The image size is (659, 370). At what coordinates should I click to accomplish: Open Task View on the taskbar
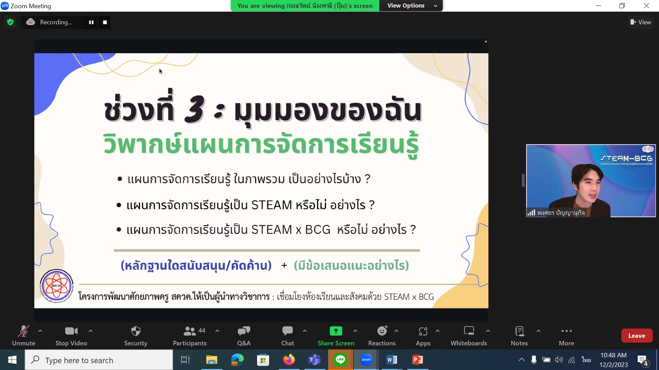185,360
